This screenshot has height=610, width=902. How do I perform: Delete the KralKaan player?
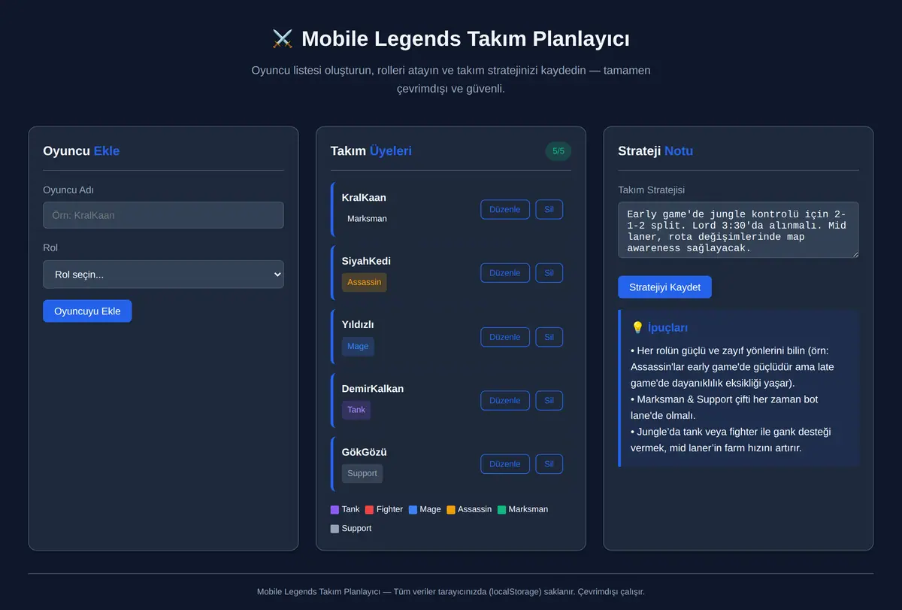click(549, 210)
